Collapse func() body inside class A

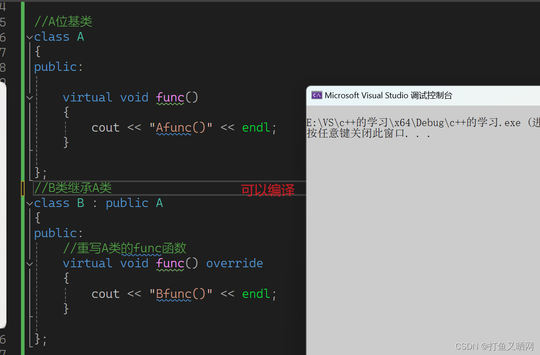click(30, 97)
